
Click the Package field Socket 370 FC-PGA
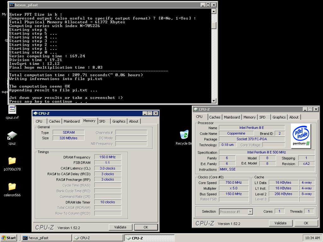252,139
